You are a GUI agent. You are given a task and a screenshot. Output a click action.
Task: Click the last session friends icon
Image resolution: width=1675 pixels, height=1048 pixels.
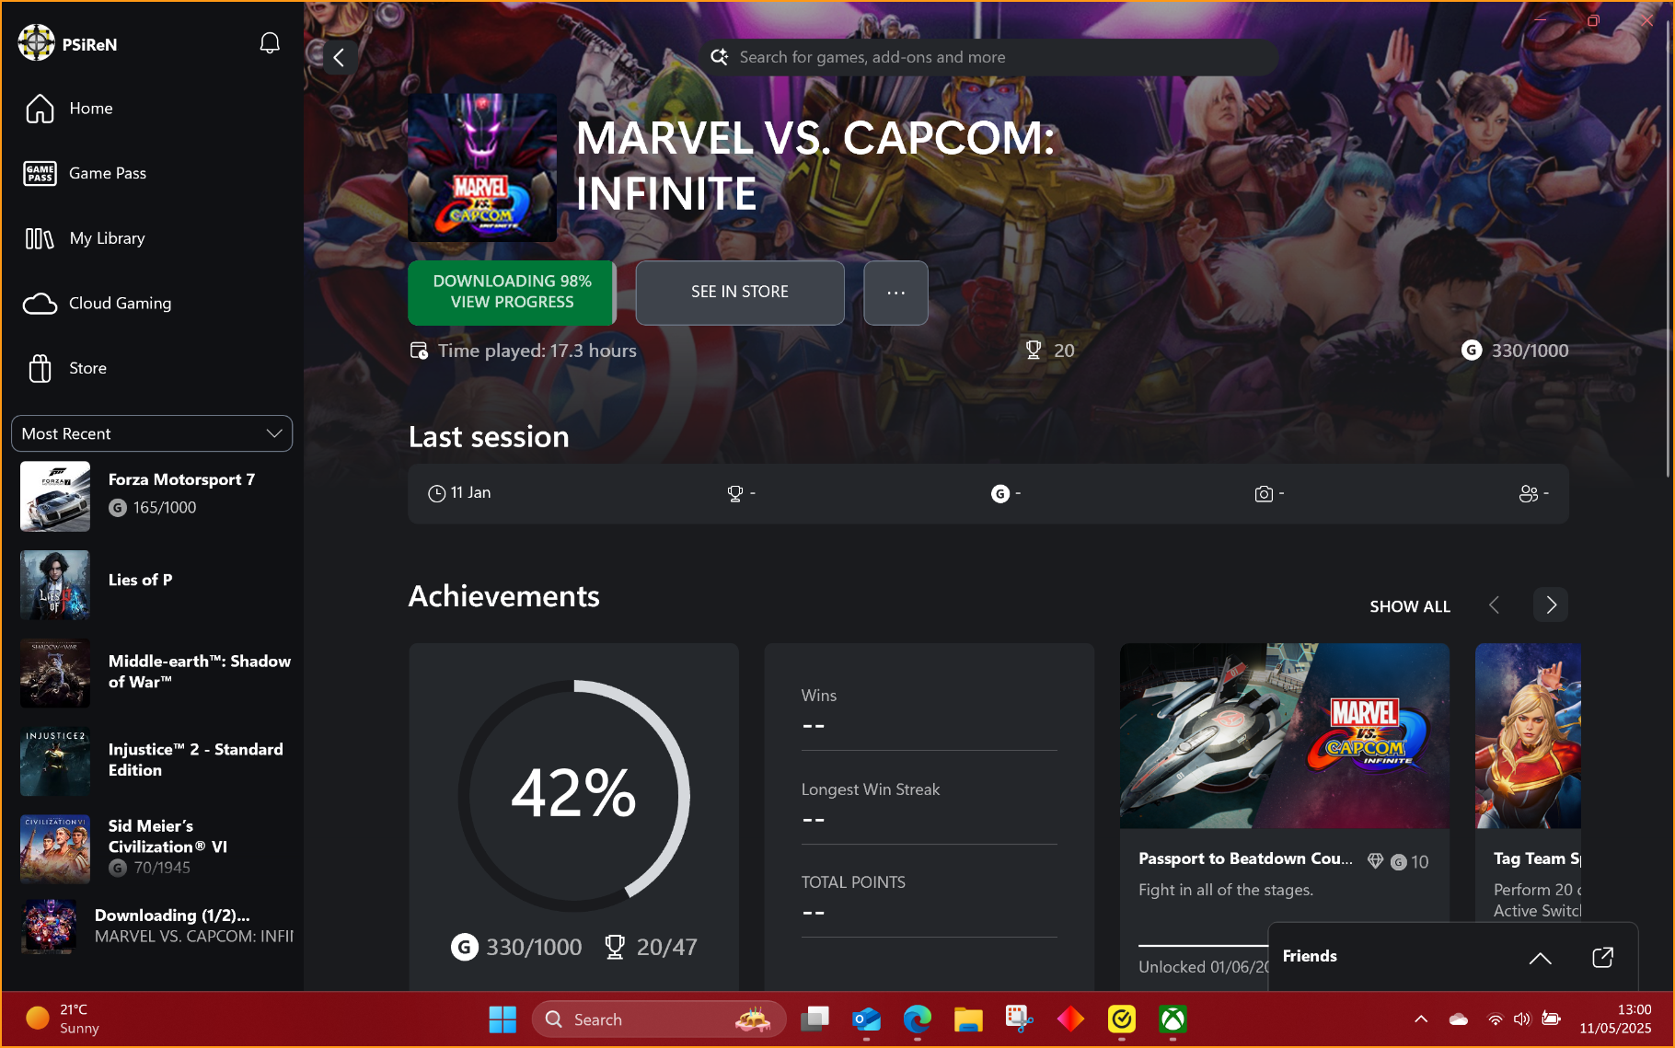(1528, 494)
